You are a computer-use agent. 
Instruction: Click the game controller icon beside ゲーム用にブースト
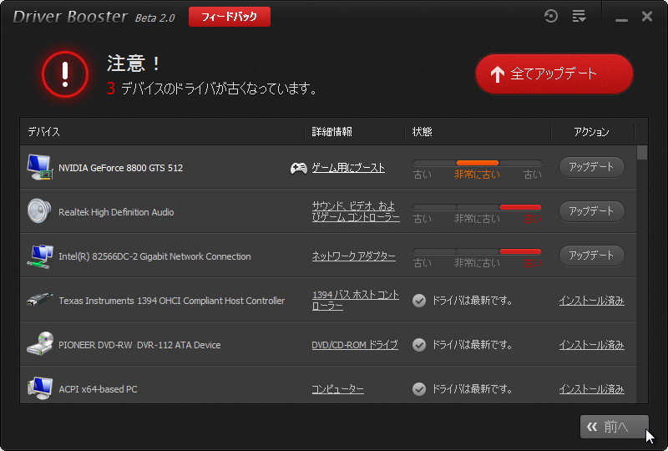point(299,168)
